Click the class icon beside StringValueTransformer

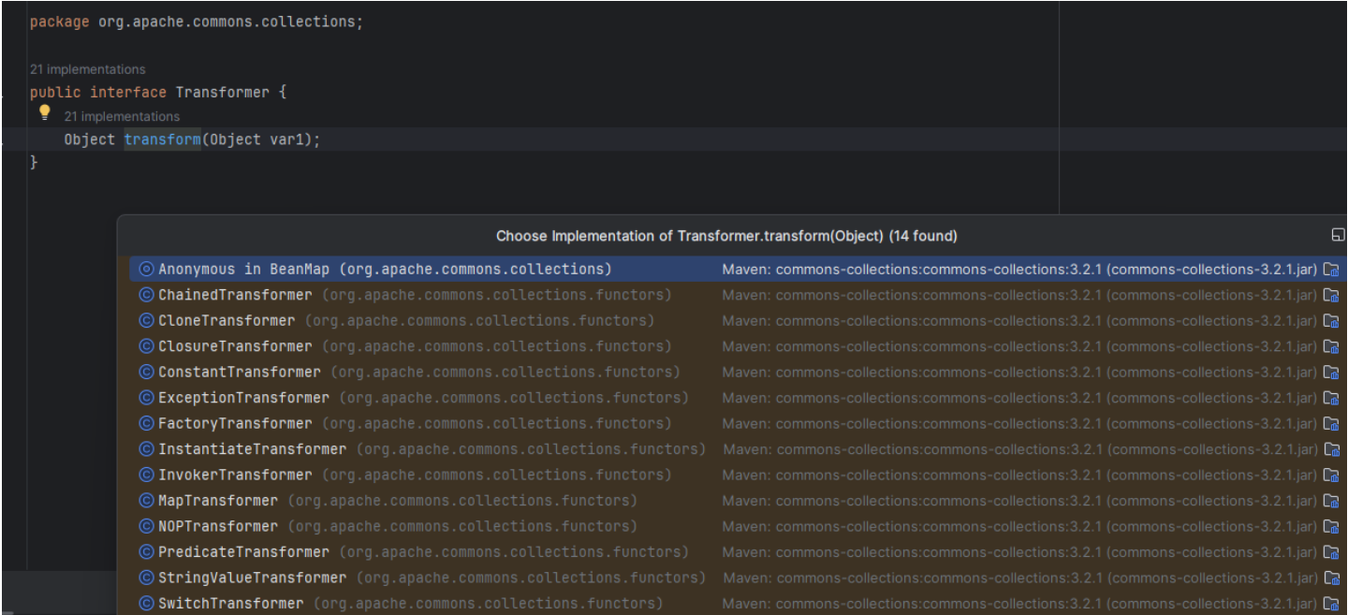[146, 578]
